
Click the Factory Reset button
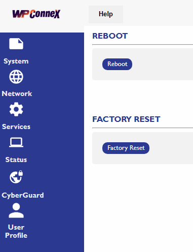click(x=126, y=148)
